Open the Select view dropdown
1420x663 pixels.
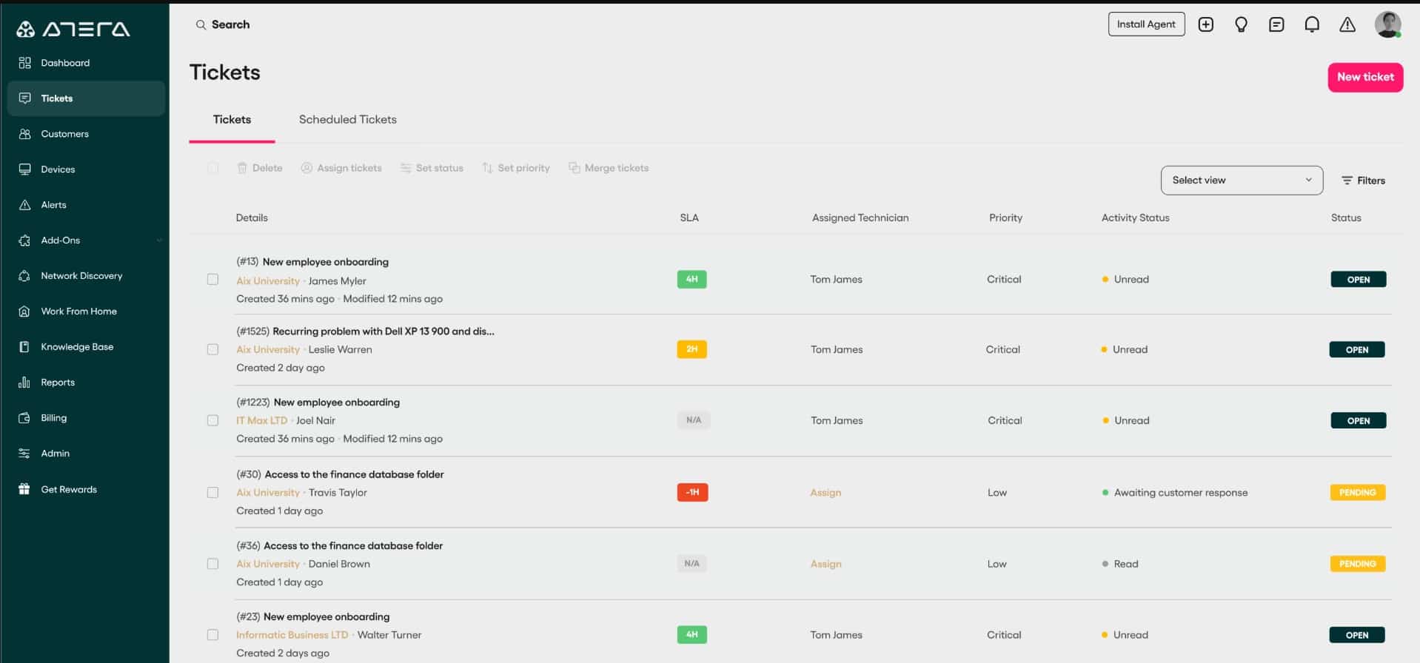pos(1241,181)
